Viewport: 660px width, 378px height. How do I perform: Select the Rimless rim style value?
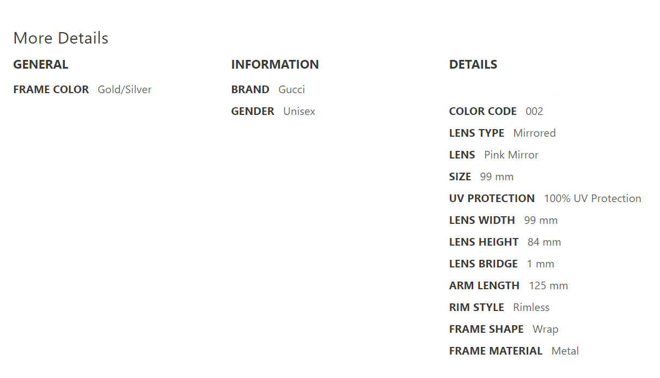531,307
